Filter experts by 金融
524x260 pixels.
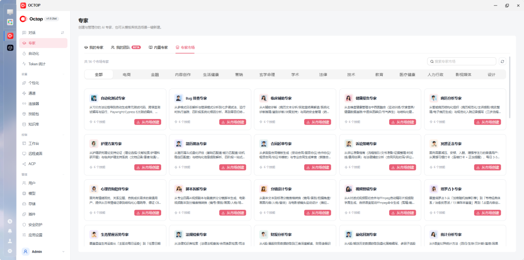[155, 75]
